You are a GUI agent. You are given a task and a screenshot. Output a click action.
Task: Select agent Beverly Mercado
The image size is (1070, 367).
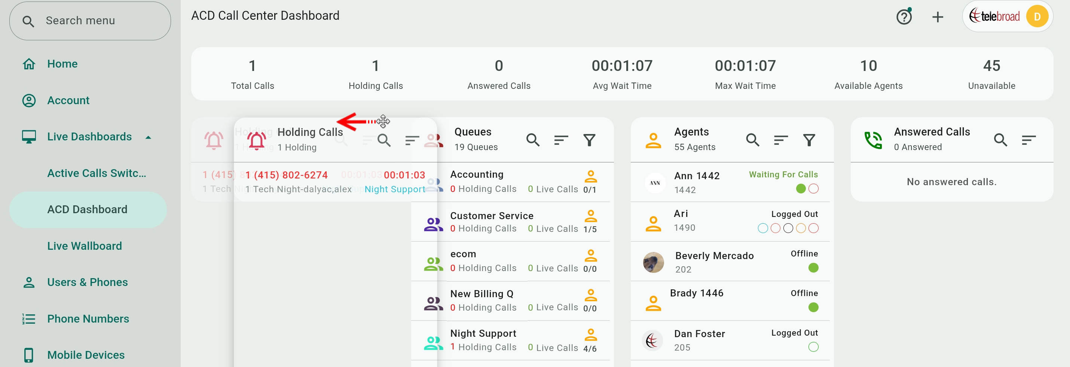coord(730,261)
